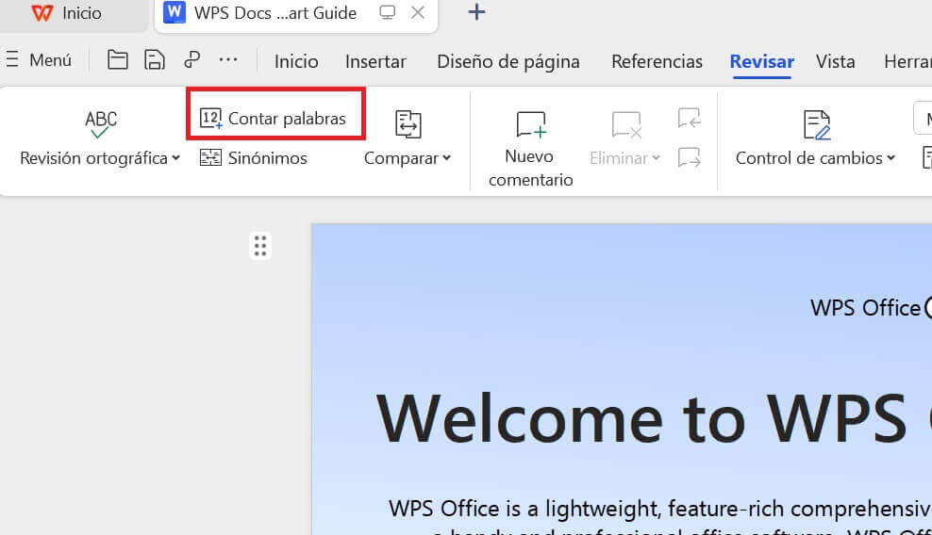Click the Comparar documents icon
This screenshot has width=932, height=535.
tap(408, 124)
